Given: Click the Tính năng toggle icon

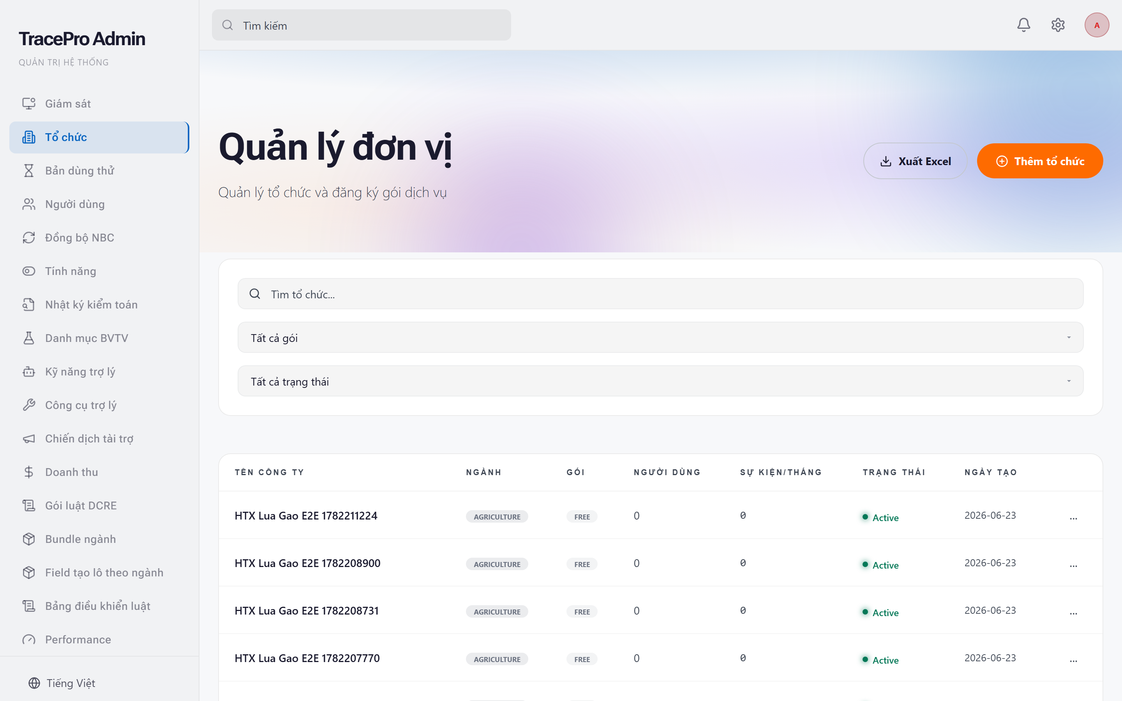Looking at the screenshot, I should click(x=29, y=271).
